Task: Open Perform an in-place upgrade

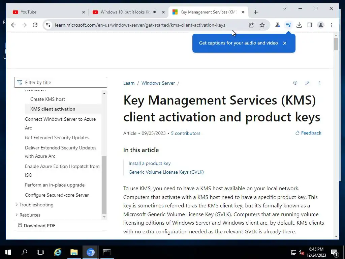Action: (x=55, y=185)
